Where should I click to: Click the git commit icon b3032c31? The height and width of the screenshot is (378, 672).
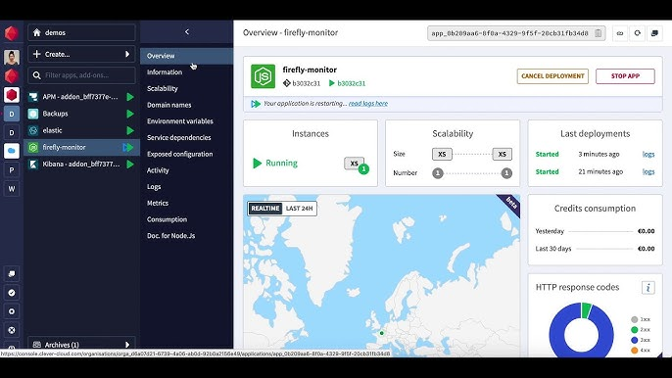[287, 83]
